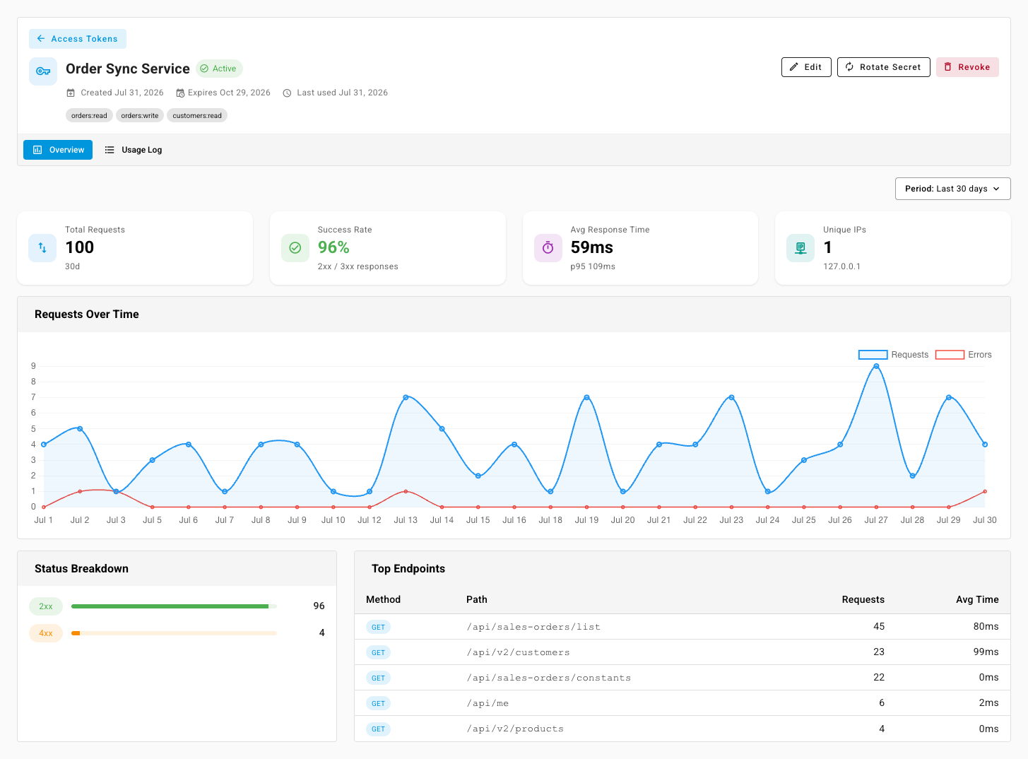Viewport: 1028px width, 759px height.
Task: Click the 127.0.0.1 IP address text
Action: pyautogui.click(x=841, y=266)
